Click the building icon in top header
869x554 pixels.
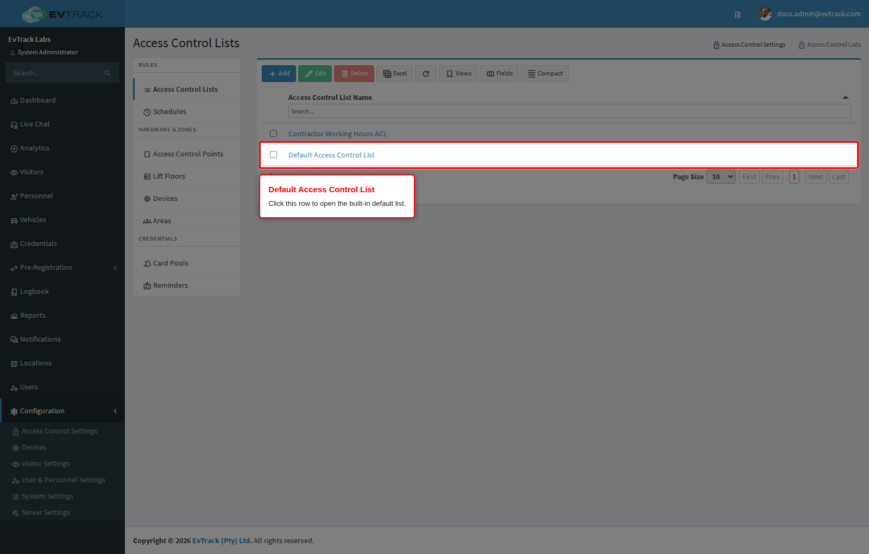pyautogui.click(x=738, y=15)
